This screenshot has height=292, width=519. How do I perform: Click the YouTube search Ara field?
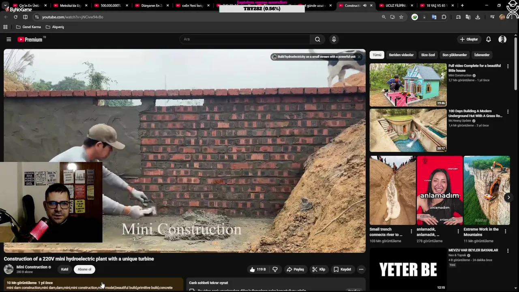coord(245,39)
